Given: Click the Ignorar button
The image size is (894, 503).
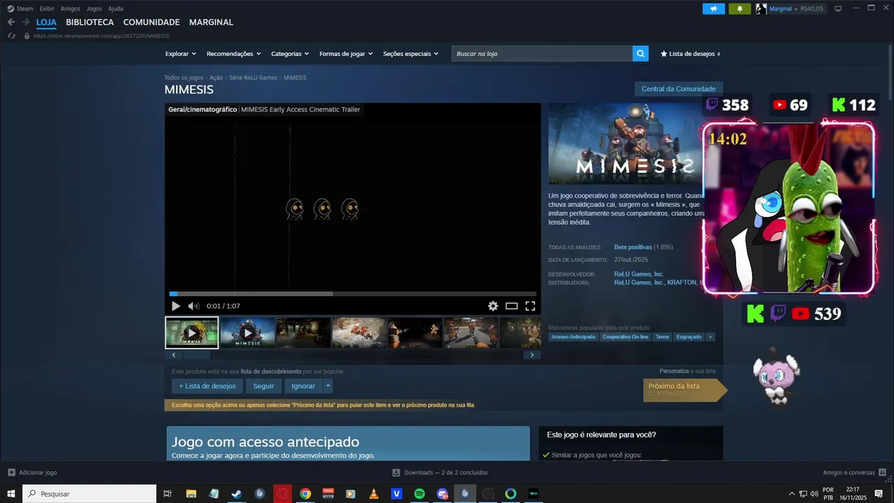Looking at the screenshot, I should pos(303,386).
